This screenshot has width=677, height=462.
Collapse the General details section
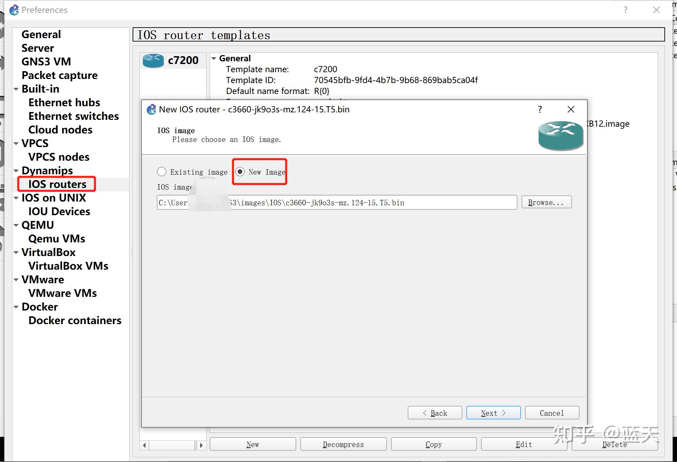coord(214,59)
